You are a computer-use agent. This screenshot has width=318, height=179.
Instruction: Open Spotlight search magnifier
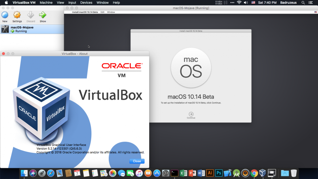pos(303,3)
